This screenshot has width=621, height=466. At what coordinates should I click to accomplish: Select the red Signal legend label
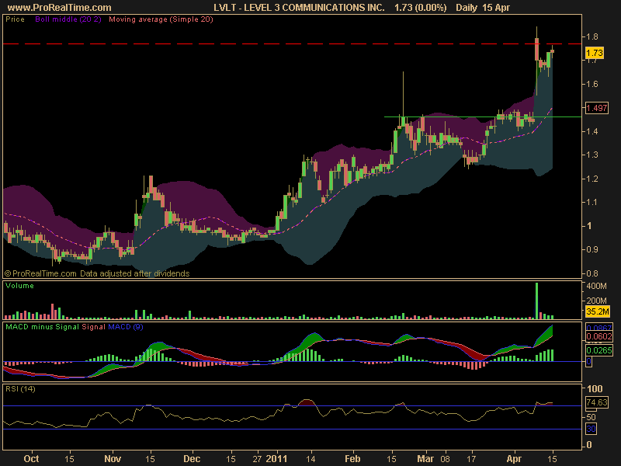(x=93, y=327)
